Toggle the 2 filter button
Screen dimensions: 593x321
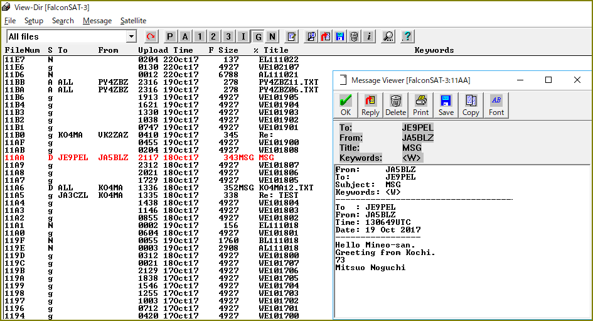point(214,36)
